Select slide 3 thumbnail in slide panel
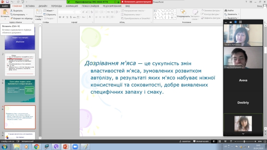This screenshot has height=150, width=267. point(20,91)
